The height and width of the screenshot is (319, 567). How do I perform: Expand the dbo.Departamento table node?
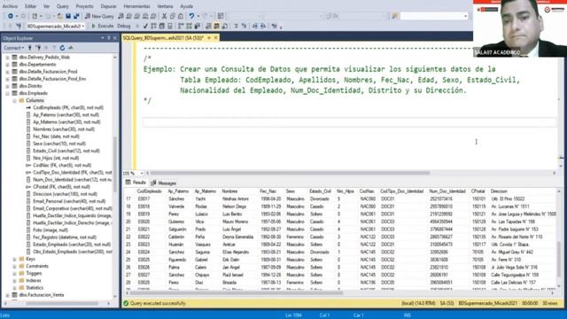coord(7,65)
